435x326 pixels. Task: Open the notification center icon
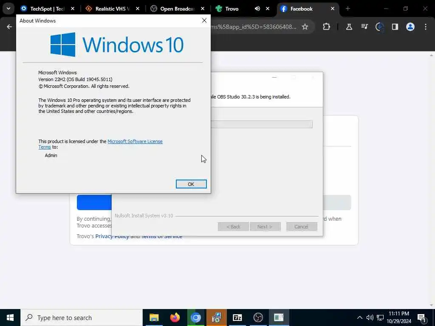pyautogui.click(x=422, y=318)
